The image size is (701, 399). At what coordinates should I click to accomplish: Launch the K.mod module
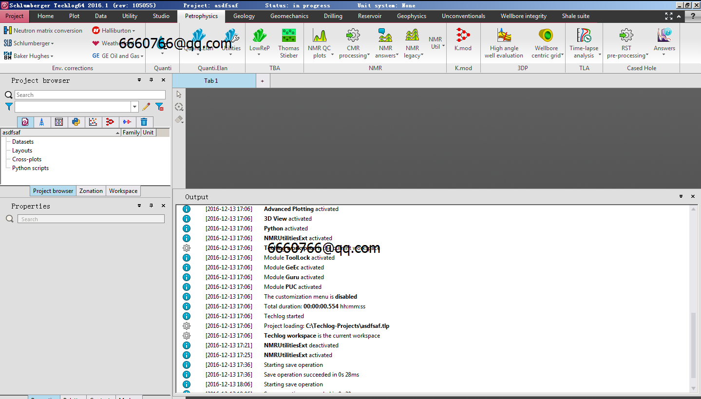click(463, 40)
